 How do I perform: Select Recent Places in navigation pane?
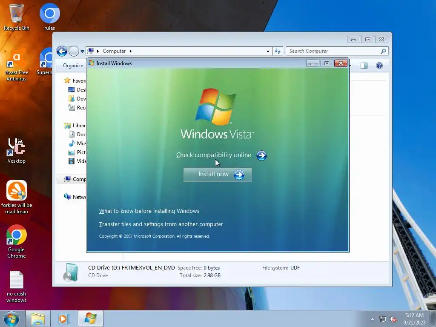pos(77,107)
